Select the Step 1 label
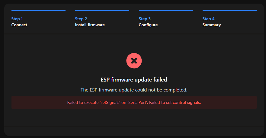Viewport: 266px width, 138px height. pyautogui.click(x=17, y=19)
